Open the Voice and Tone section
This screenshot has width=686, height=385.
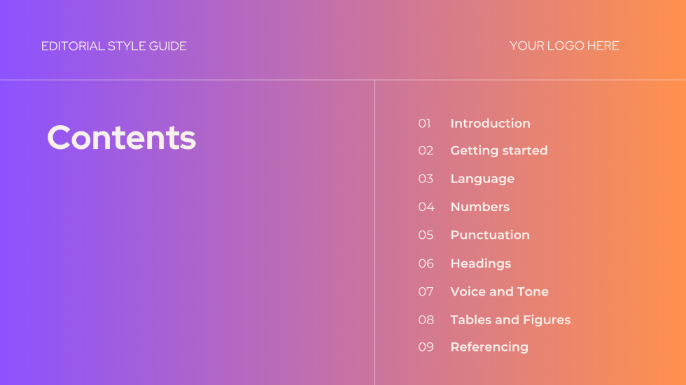pos(499,291)
